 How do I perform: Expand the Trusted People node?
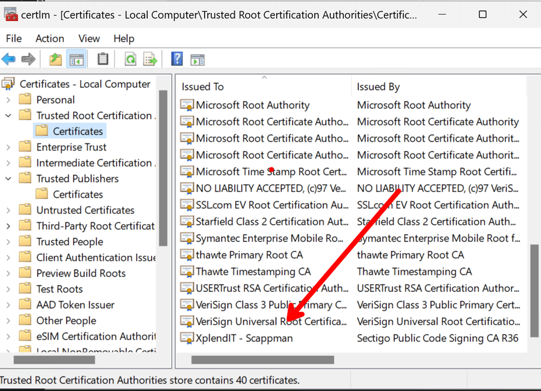tap(8, 242)
